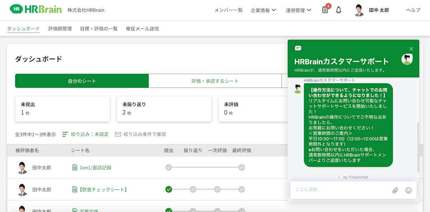Switch to 評価期管理 tab
This screenshot has height=212, width=430.
[x=60, y=29]
